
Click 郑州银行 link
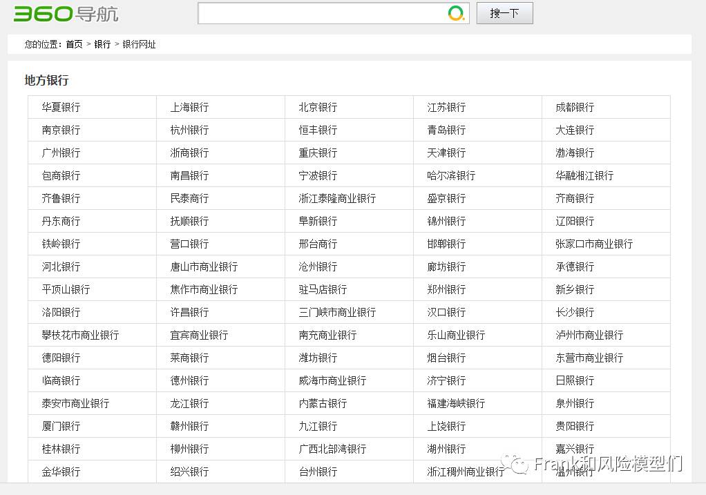pos(446,289)
